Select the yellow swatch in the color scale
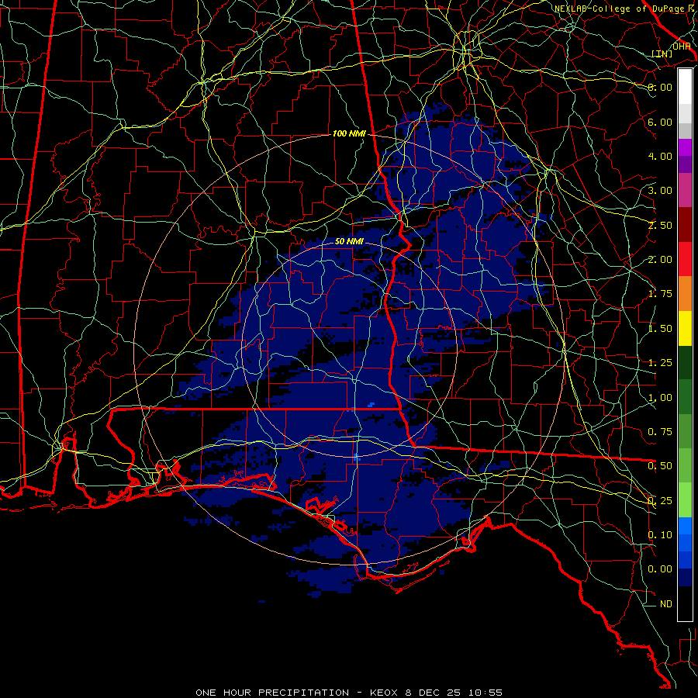The width and height of the screenshot is (698, 698). pyautogui.click(x=685, y=328)
